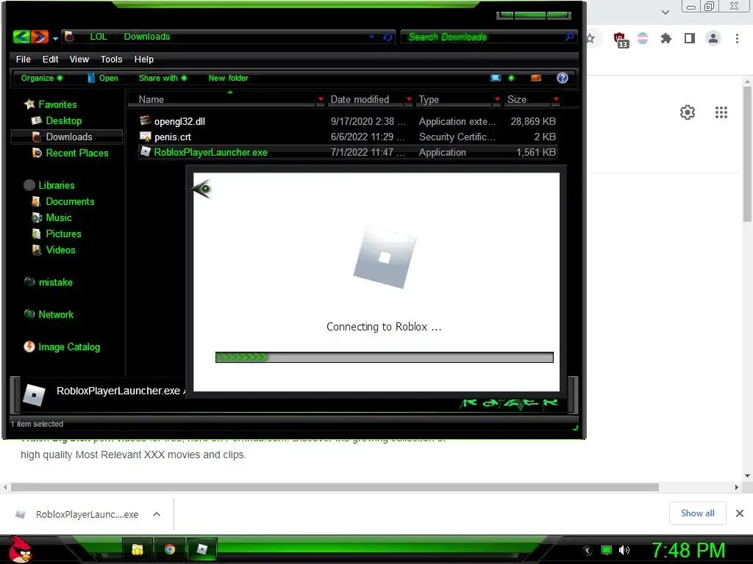Open the Tools menu

pyautogui.click(x=112, y=59)
